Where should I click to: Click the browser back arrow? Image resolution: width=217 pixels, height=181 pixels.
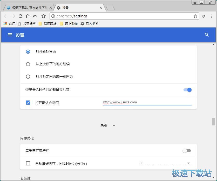(6, 16)
